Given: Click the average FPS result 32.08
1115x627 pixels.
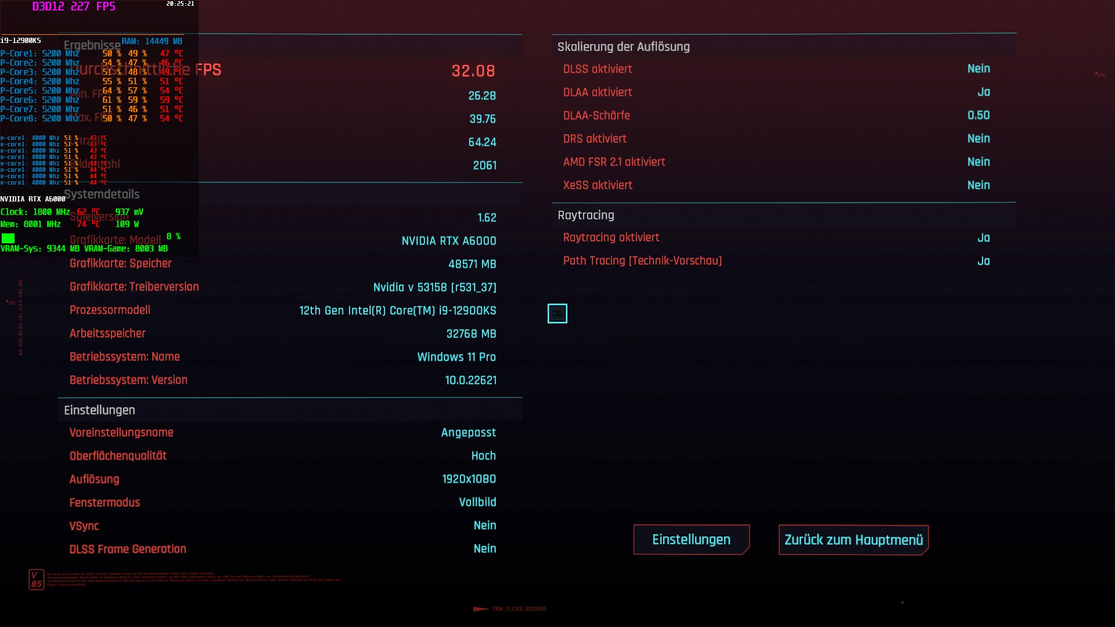Looking at the screenshot, I should pos(473,71).
